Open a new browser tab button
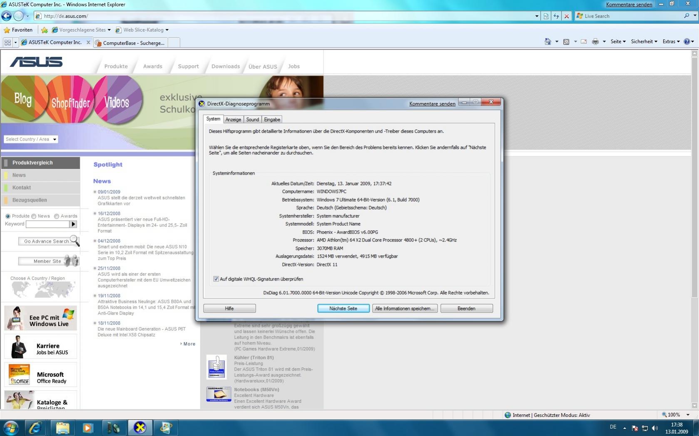Screen dimensions: 699x436 pyautogui.click(x=174, y=43)
